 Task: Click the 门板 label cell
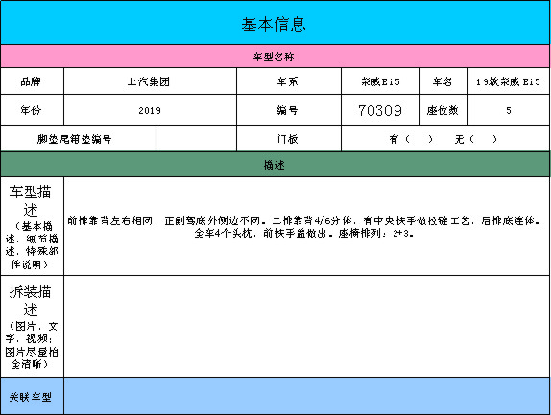tap(289, 139)
